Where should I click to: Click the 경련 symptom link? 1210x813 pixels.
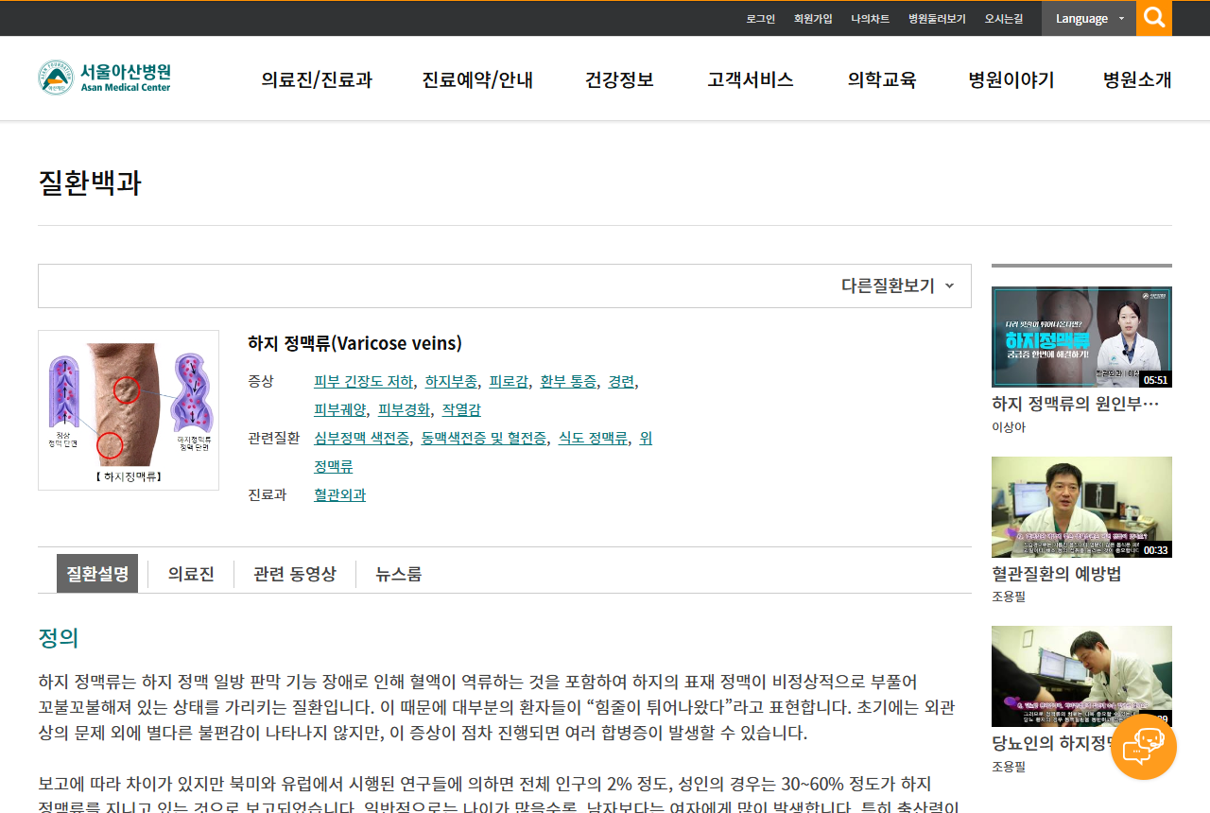621,382
